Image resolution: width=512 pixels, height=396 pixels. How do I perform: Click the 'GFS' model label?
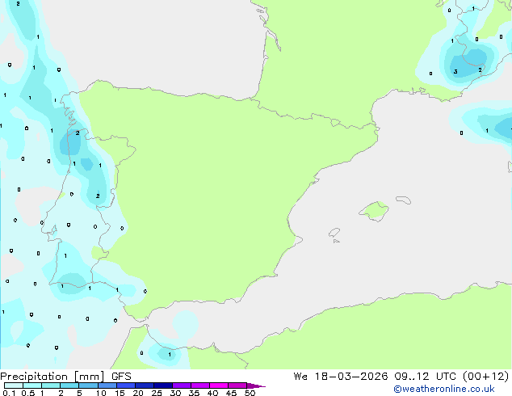[x=121, y=377]
